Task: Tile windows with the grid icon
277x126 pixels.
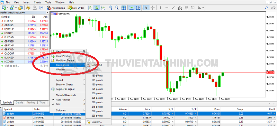Action: tap(123, 8)
